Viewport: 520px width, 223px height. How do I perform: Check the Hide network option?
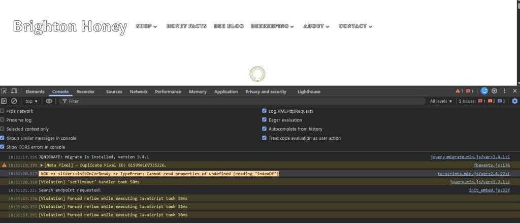(x=3, y=111)
